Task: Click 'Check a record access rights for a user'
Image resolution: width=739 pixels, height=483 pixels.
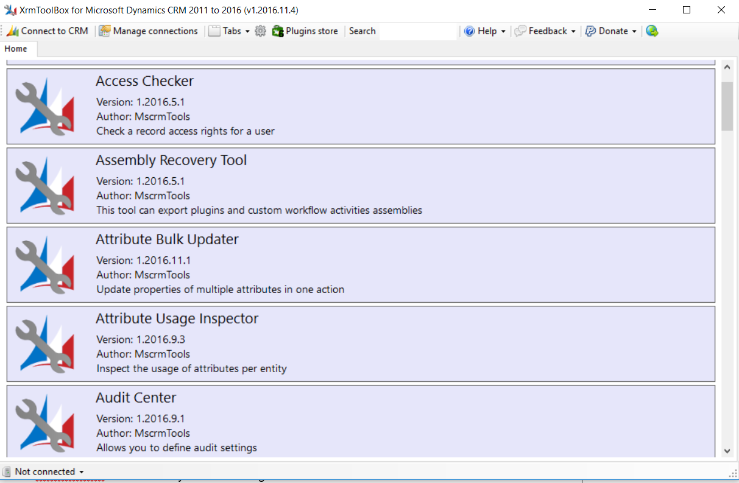Action: (x=186, y=131)
